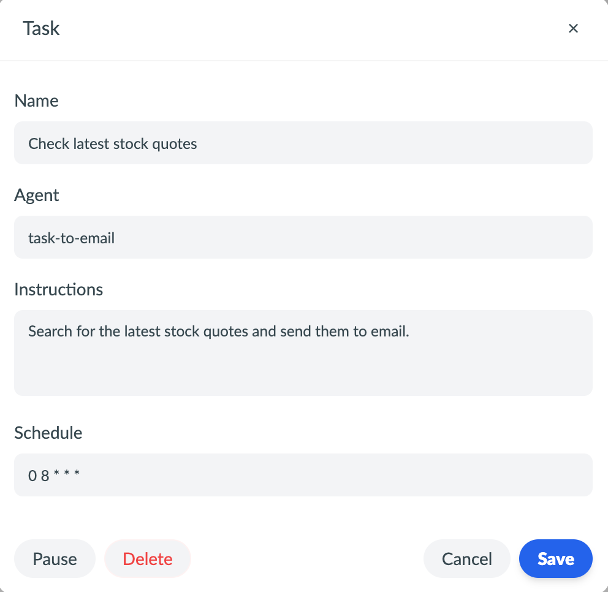Click the Instructions section label
The image size is (608, 592).
(x=58, y=289)
